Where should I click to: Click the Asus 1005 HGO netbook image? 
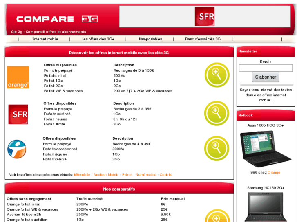coord(266,149)
